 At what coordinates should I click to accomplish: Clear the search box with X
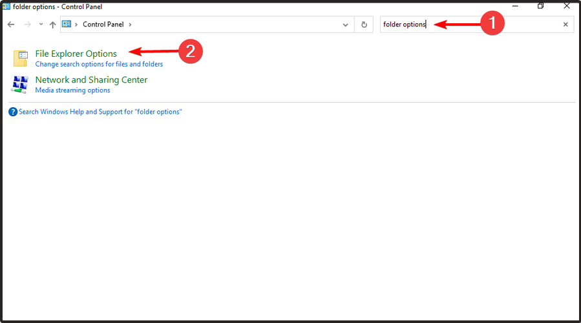point(565,25)
